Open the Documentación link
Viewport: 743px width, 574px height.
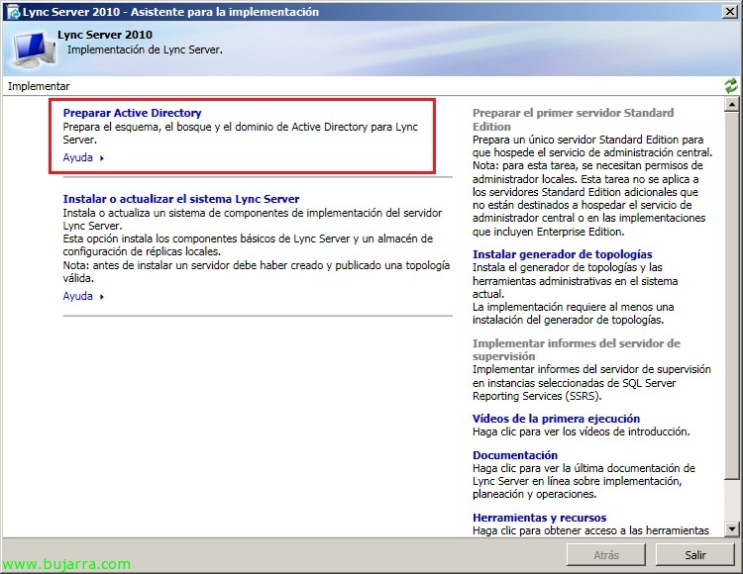pos(515,455)
